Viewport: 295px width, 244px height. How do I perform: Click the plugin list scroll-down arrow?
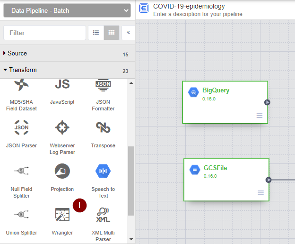[x=131, y=239]
